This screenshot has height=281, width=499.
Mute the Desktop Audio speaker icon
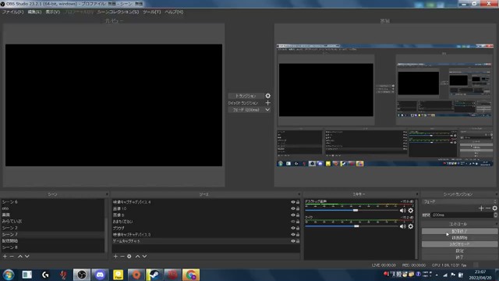402,211
